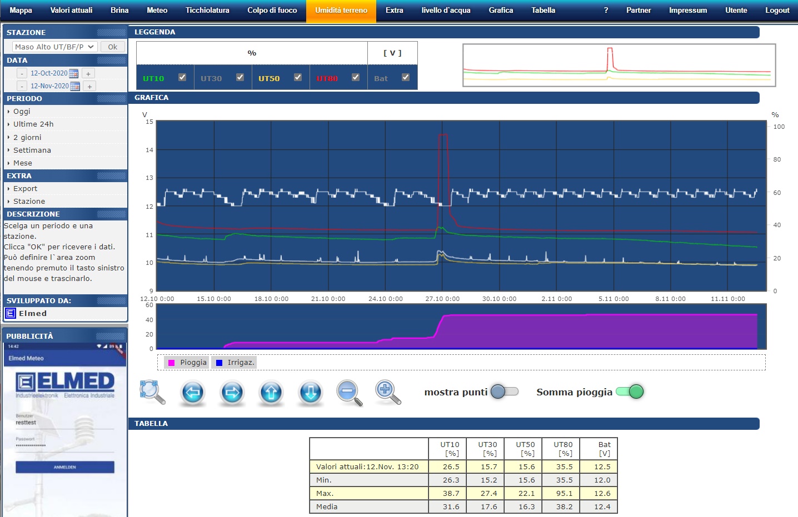This screenshot has width=798, height=517.
Task: Pan chart left with arrow icon
Action: [192, 393]
